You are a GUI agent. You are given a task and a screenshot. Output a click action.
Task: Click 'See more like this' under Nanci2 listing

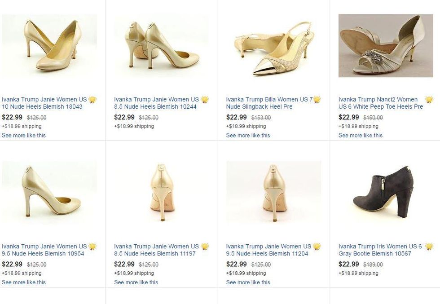361,135
